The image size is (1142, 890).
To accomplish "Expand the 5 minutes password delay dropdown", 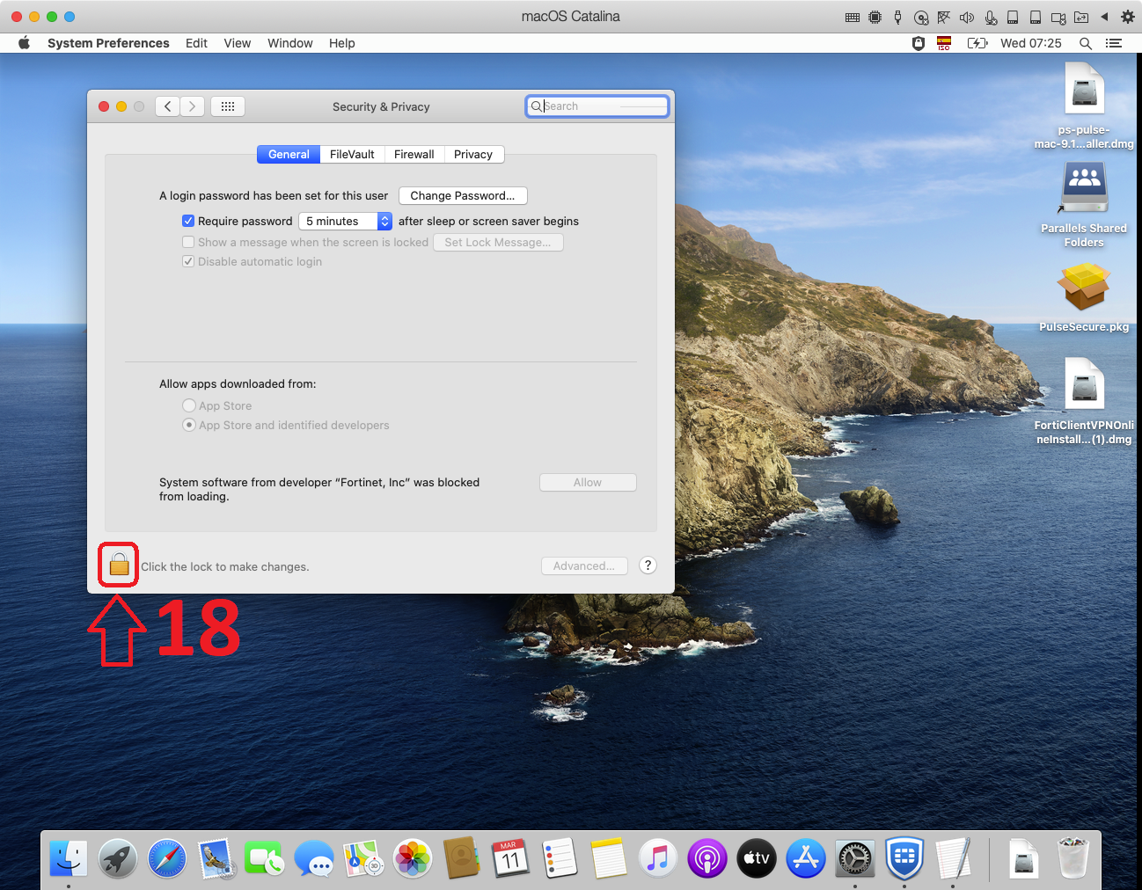I will click(346, 221).
